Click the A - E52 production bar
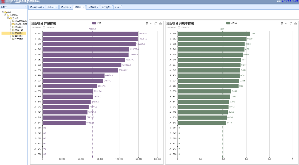 pos(90,34)
